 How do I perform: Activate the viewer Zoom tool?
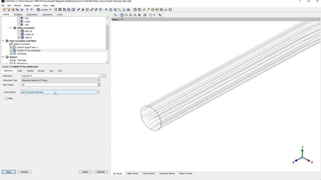pyautogui.click(x=130, y=15)
